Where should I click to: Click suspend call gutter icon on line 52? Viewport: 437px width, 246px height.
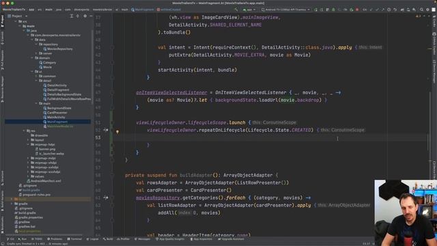[106, 130]
